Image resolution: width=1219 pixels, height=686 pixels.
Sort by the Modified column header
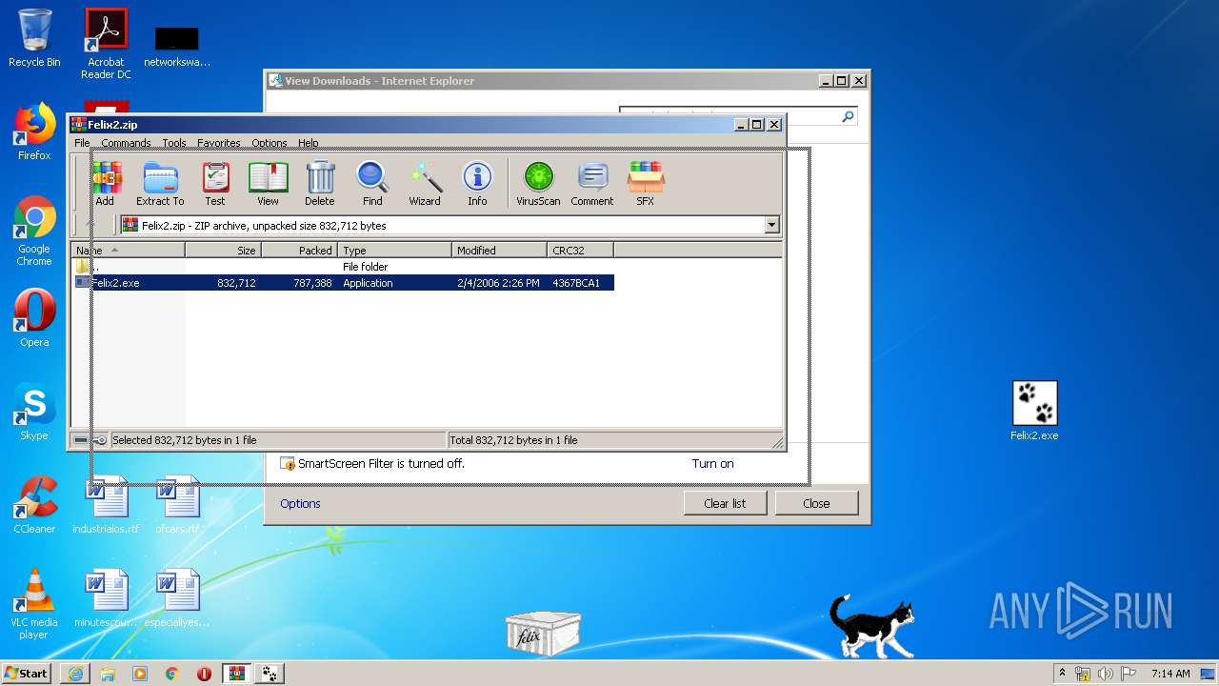click(499, 251)
